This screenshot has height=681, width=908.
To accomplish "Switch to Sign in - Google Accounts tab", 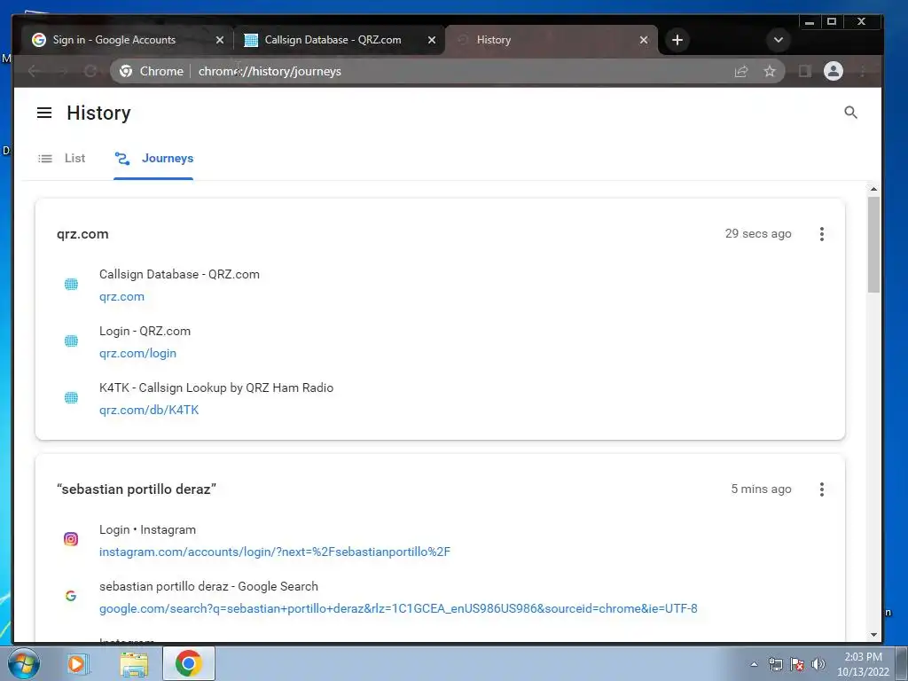I will (x=128, y=40).
